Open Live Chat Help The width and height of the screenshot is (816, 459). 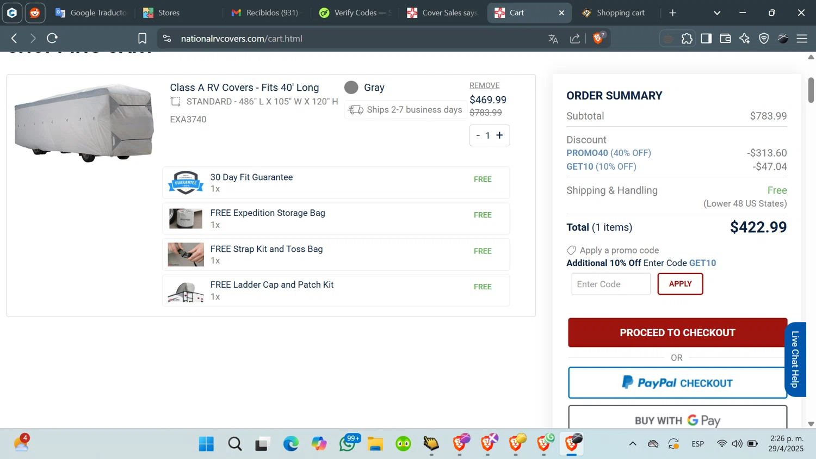tap(795, 359)
